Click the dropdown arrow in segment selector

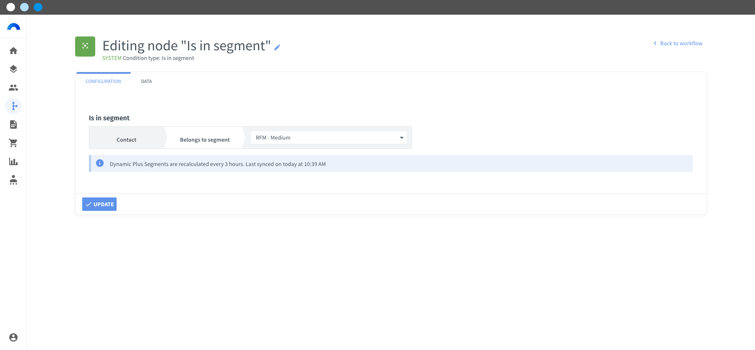tap(401, 138)
